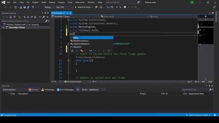
Task: Click the UK account avatar
Action: click(x=192, y=2)
